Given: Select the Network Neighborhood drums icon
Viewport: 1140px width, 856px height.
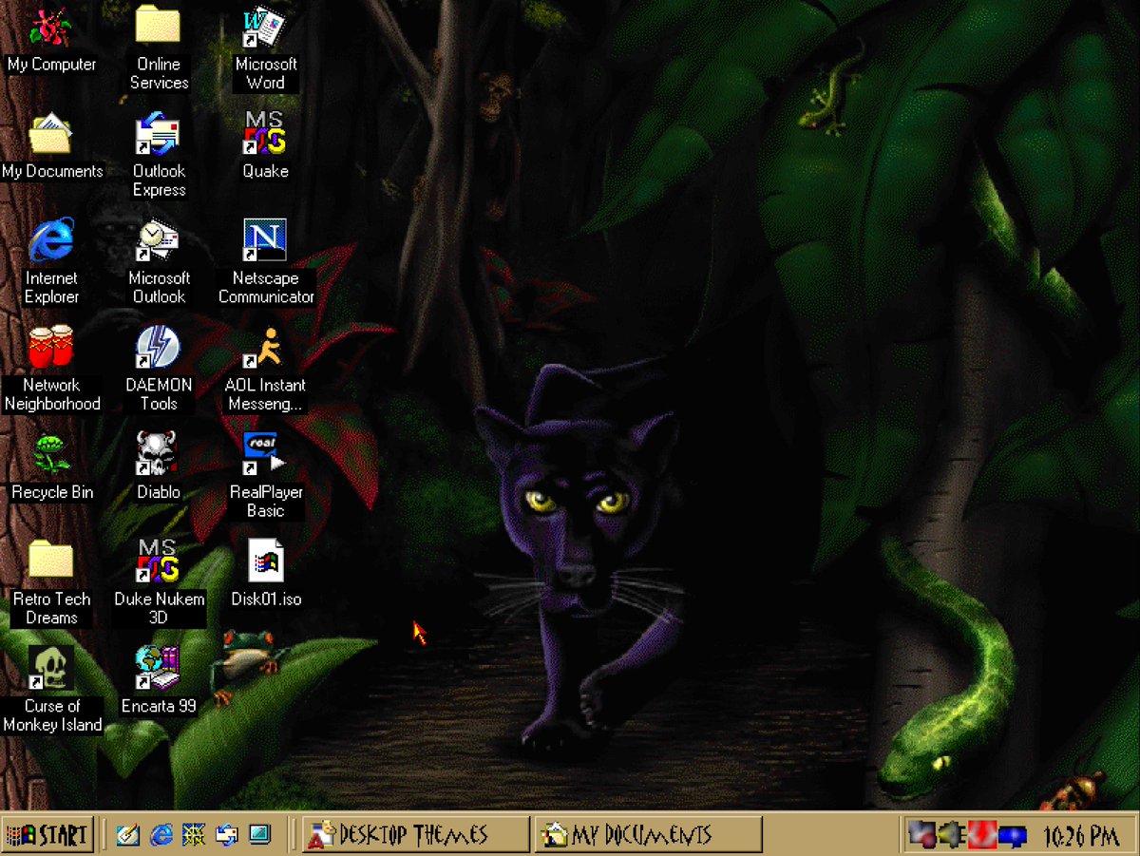Looking at the screenshot, I should pyautogui.click(x=51, y=348).
